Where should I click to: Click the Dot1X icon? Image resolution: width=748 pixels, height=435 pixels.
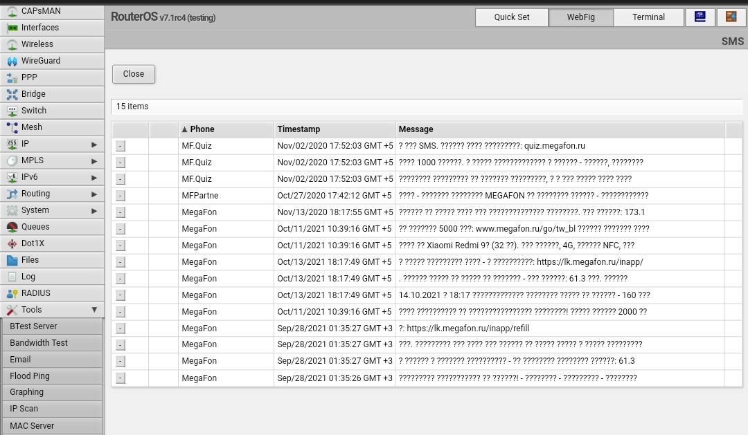(x=12, y=243)
